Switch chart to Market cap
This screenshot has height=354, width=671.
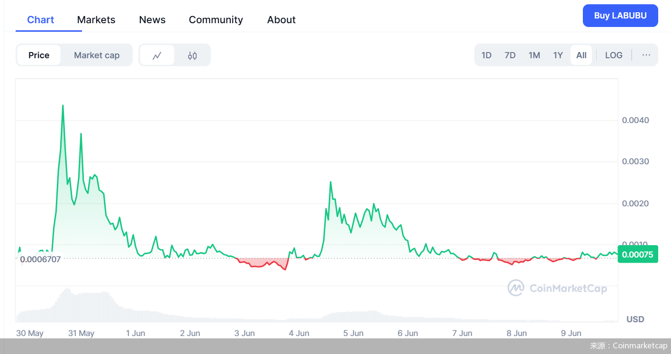97,55
